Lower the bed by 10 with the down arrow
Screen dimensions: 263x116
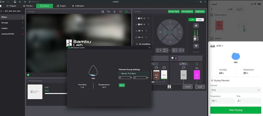[181, 50]
